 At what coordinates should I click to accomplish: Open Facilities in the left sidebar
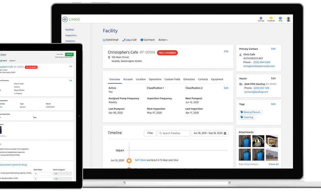pyautogui.click(x=70, y=30)
